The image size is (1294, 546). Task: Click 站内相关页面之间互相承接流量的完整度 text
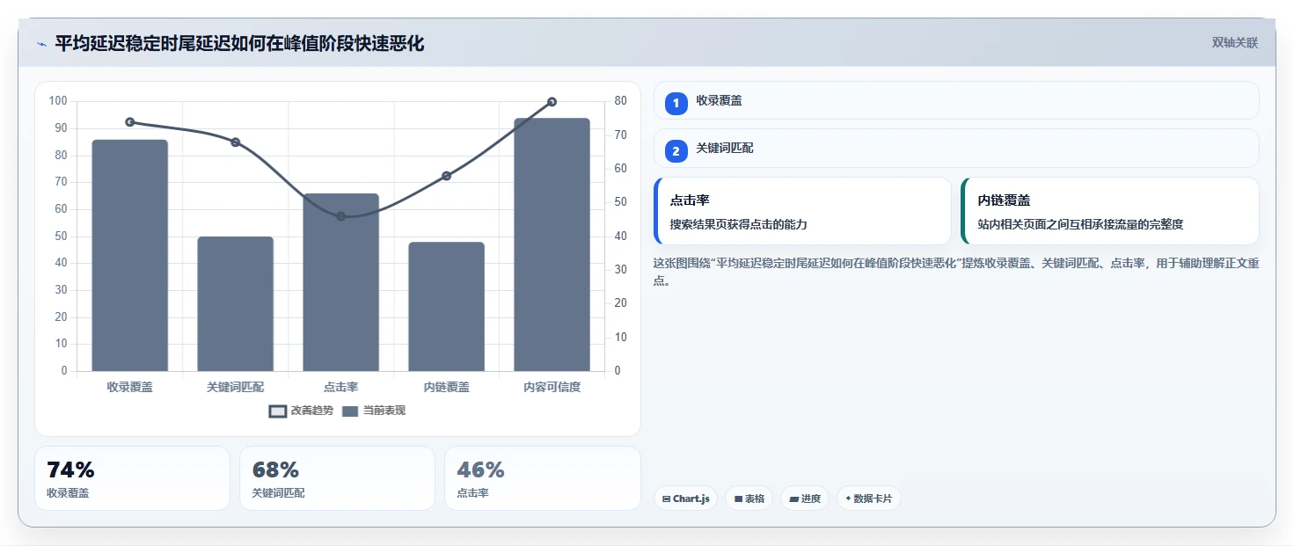click(x=1081, y=224)
